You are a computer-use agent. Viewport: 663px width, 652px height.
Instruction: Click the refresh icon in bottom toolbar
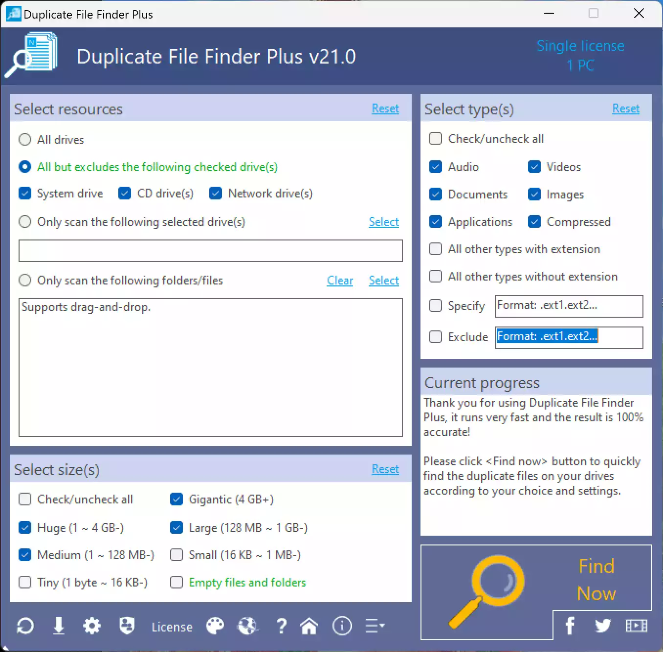(25, 626)
